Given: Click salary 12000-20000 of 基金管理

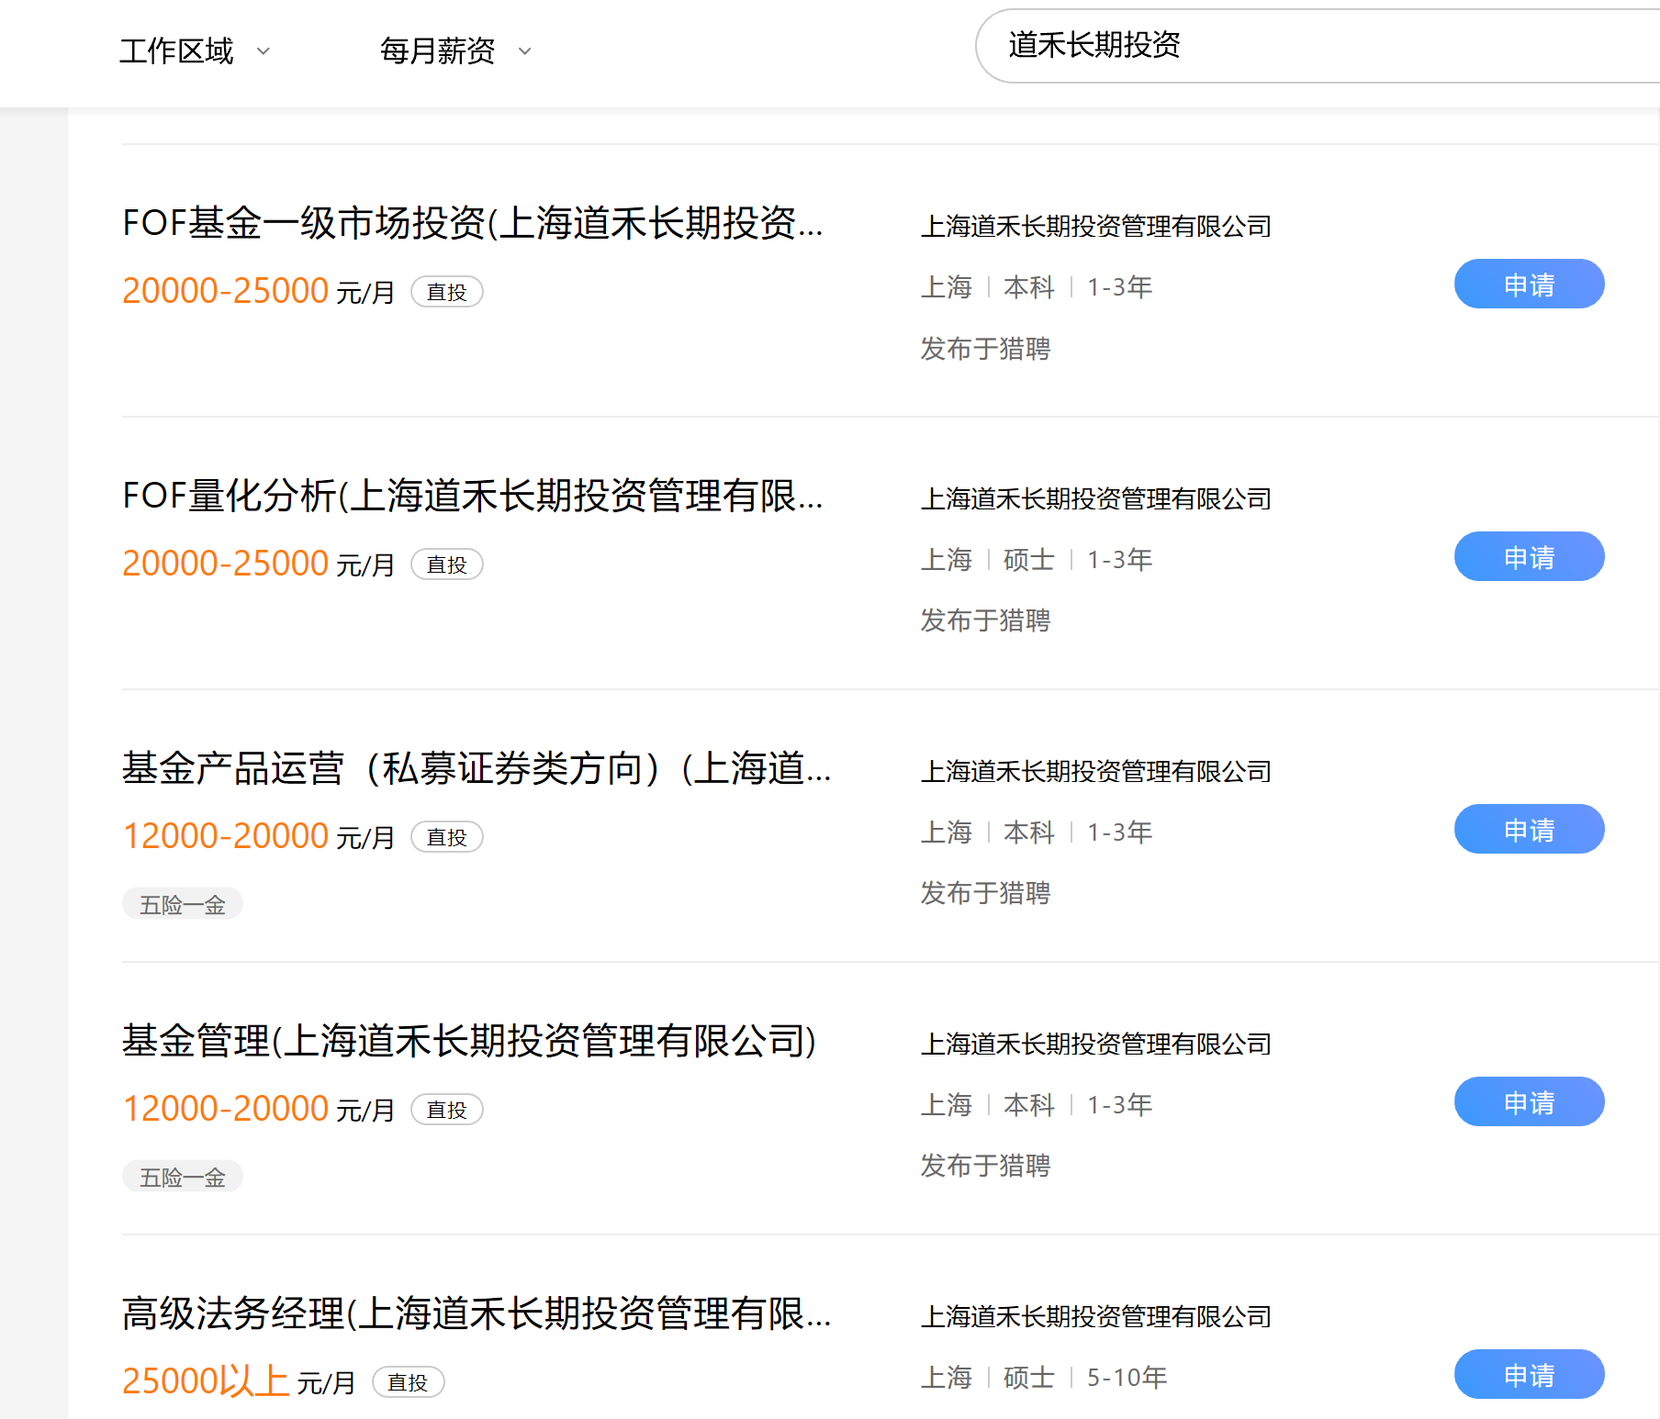Looking at the screenshot, I should coord(225,1109).
